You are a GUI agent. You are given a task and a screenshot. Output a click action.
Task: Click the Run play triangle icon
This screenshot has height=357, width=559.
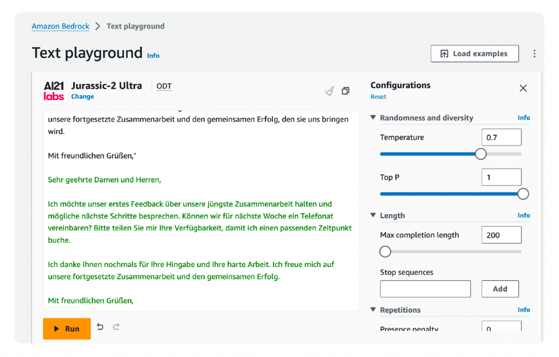click(57, 329)
